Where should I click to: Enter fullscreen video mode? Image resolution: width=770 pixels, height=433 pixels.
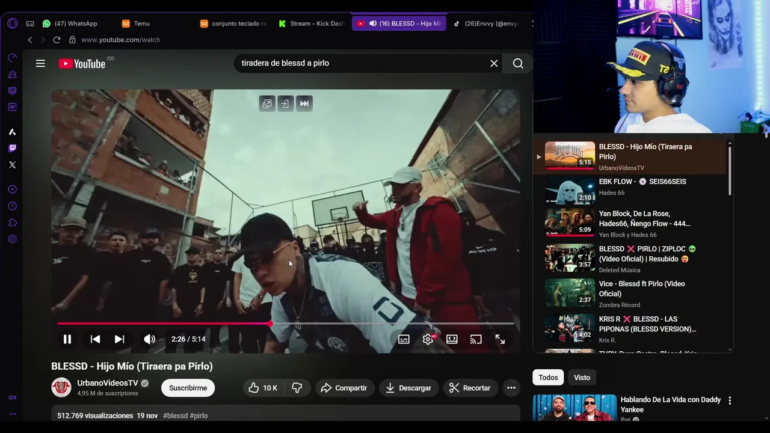point(500,339)
